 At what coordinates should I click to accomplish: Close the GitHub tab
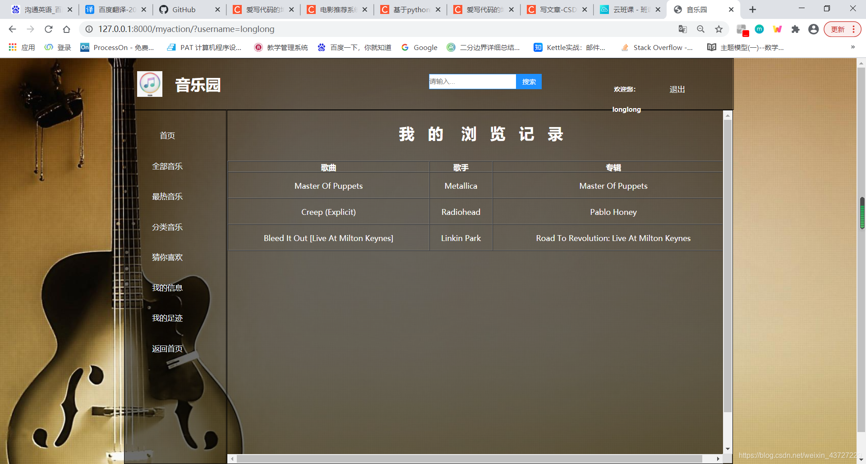click(217, 9)
